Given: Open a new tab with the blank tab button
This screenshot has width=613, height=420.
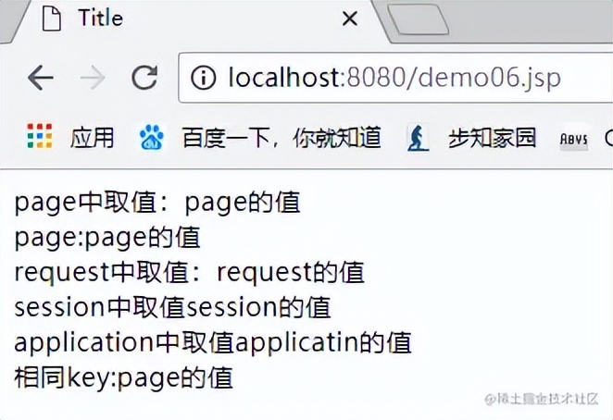Looking at the screenshot, I should coord(418,19).
